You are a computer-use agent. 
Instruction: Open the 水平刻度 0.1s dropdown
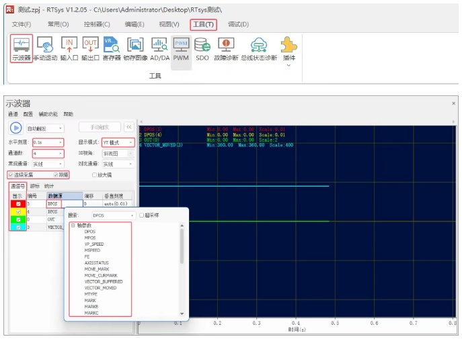click(x=48, y=142)
